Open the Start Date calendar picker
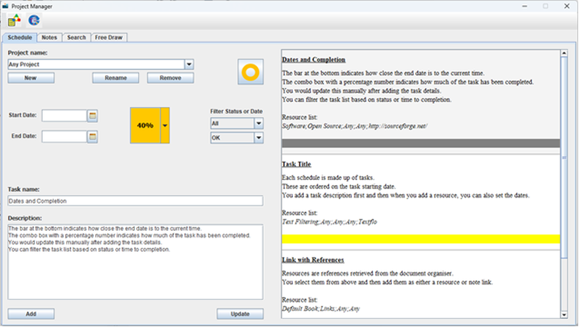 (92, 116)
